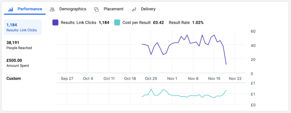Click the Demographics people icon
Screen dimensions: 291x113
click(52, 10)
